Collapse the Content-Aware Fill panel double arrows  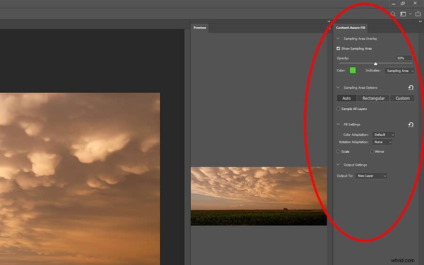tap(420, 21)
